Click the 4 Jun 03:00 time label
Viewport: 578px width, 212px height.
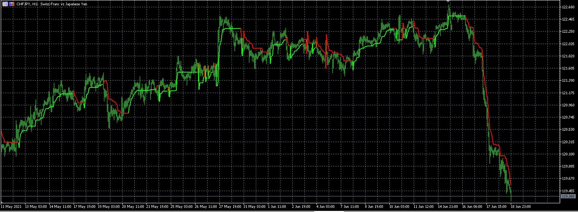tap(326, 206)
